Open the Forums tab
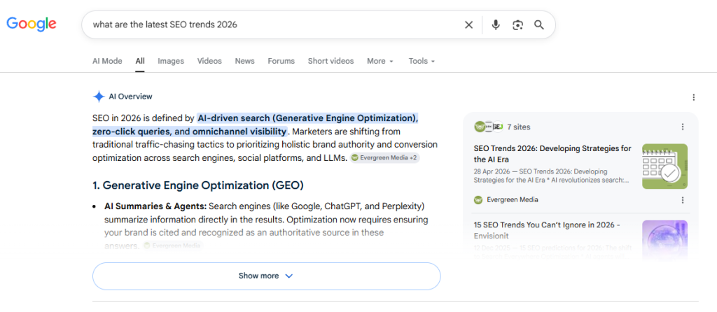The image size is (717, 312). pos(281,61)
